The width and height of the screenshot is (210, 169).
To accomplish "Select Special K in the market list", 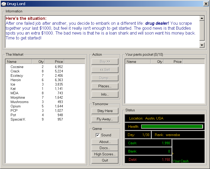I will click(18, 119).
